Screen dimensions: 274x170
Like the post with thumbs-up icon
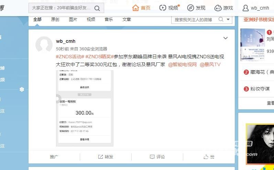[x=206, y=157]
